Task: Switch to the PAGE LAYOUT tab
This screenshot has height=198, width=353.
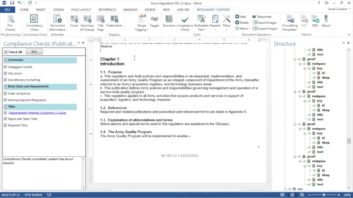Action: point(81,10)
